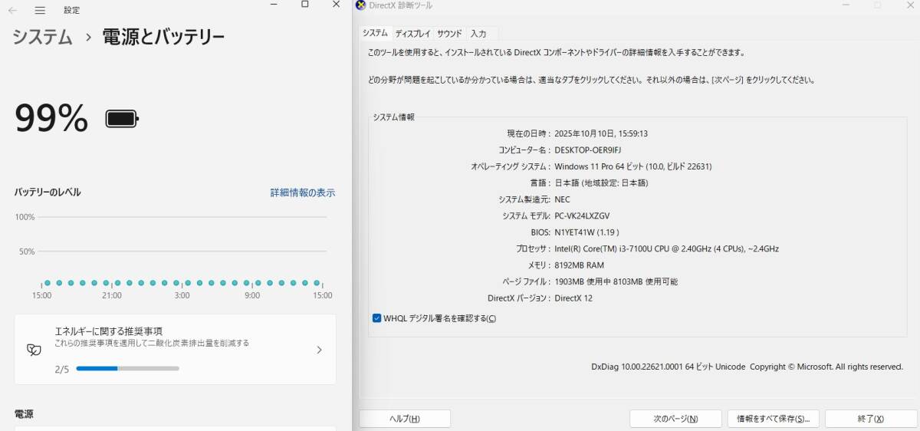Click the システム情報 group label

[394, 117]
